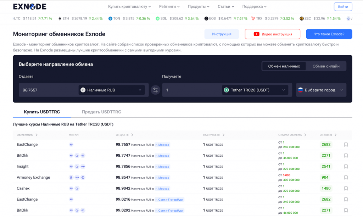363x217 pixels.
Task: Open the Tether TRC20 (USDT) dropdown
Action: coord(255,90)
